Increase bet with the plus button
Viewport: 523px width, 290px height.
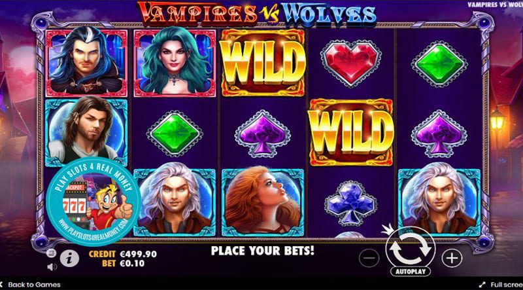(x=452, y=258)
